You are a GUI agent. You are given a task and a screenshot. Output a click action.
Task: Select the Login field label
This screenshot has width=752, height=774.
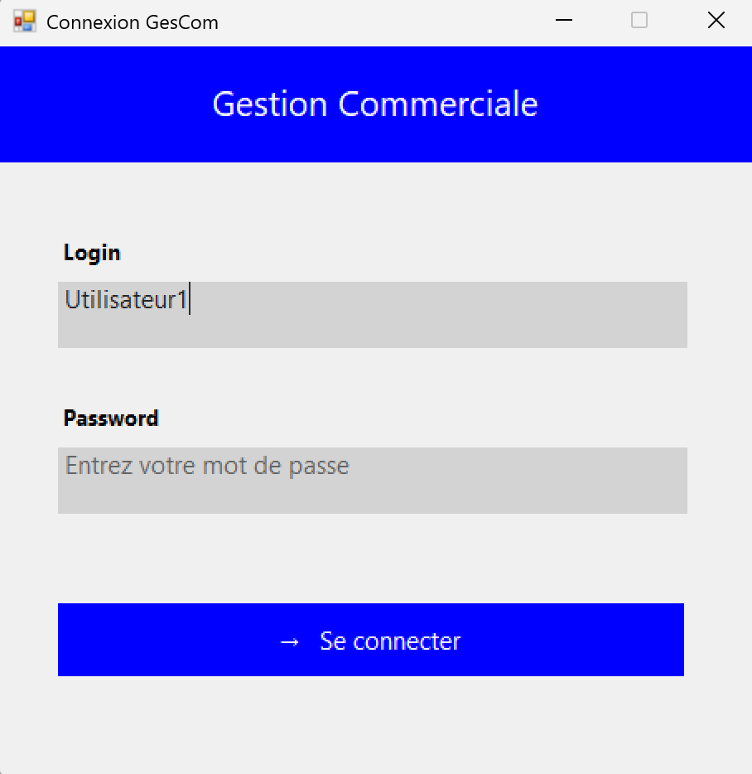[91, 253]
